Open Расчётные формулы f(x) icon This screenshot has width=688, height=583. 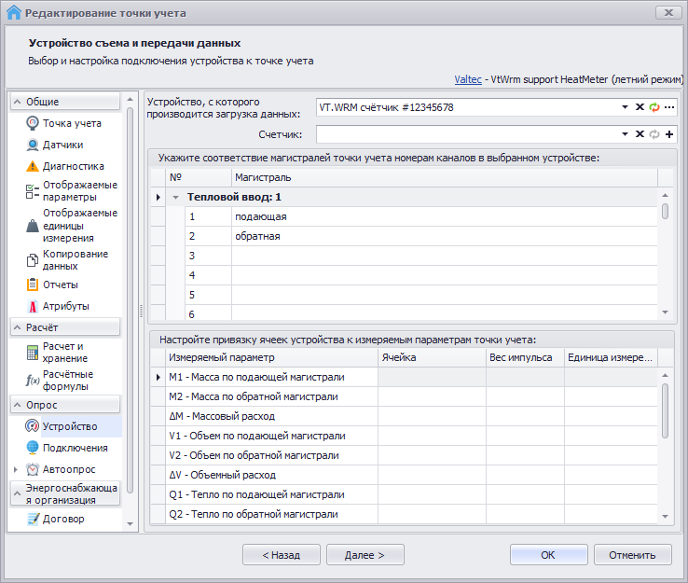click(x=33, y=381)
